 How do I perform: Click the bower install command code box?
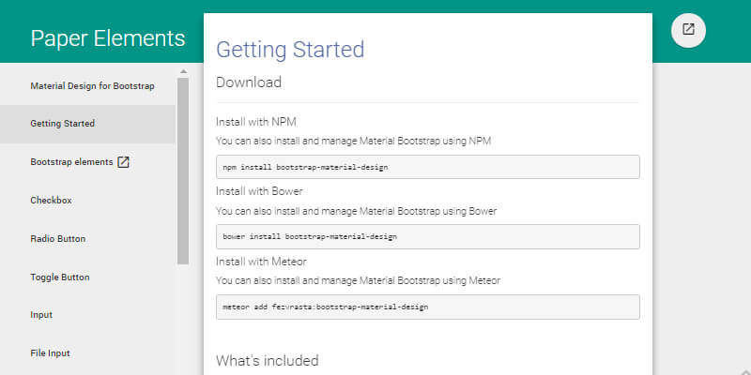pyautogui.click(x=427, y=236)
